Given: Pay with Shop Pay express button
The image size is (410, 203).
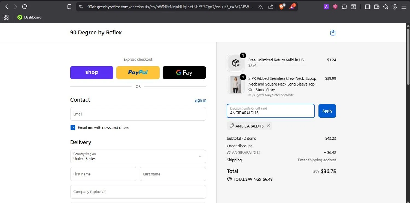Looking at the screenshot, I should [x=92, y=72].
